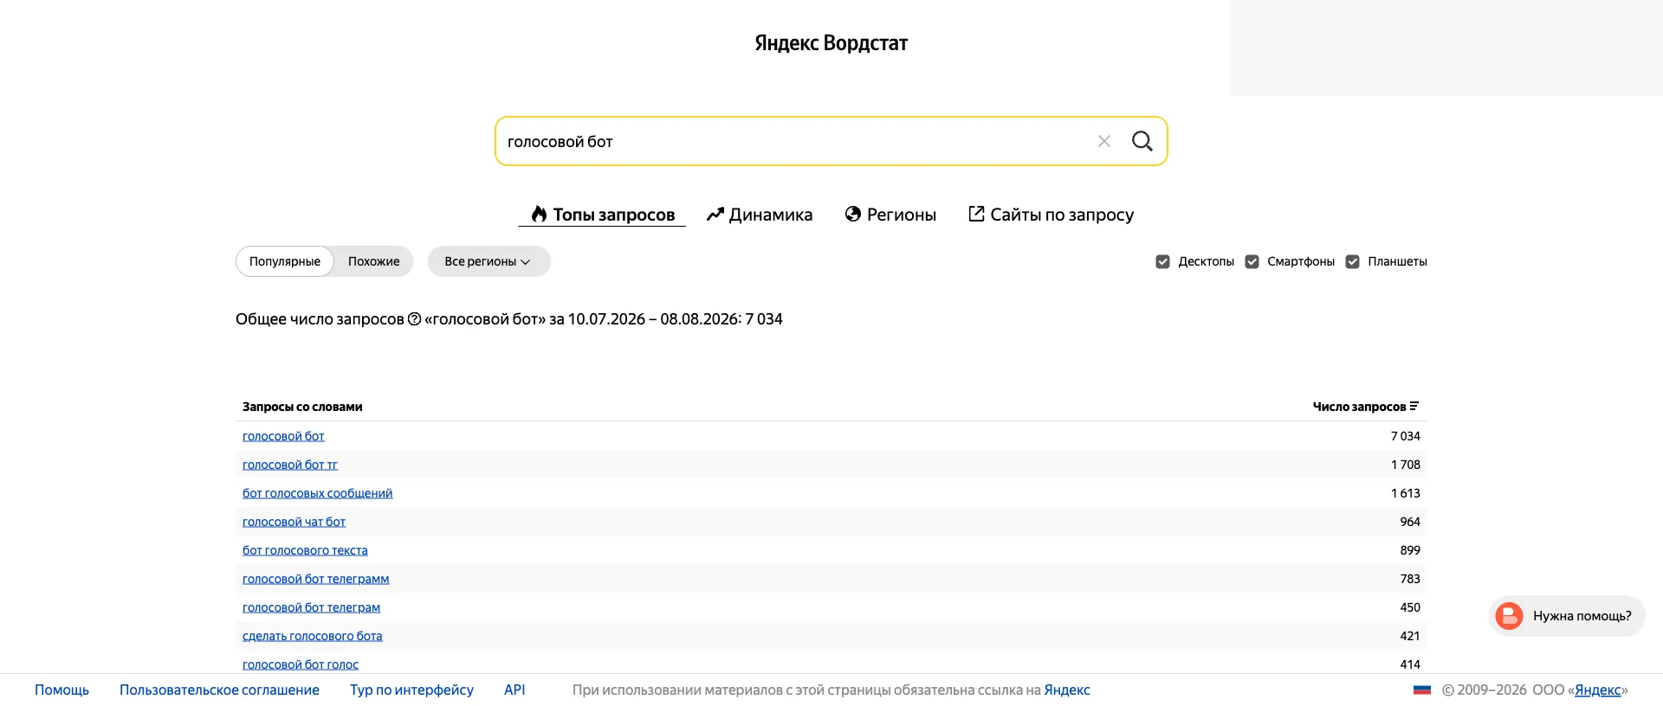Click the 964 count table cell
The image size is (1663, 706).
point(1410,522)
